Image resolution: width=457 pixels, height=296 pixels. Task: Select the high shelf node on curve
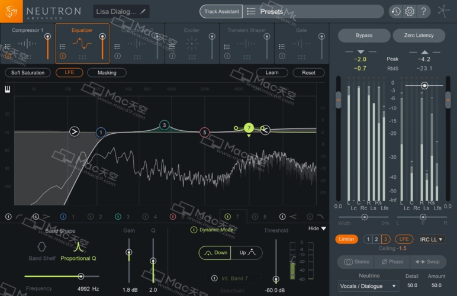pyautogui.click(x=265, y=130)
